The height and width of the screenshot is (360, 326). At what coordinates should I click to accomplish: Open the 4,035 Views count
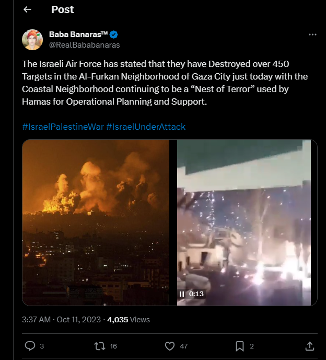tap(129, 319)
